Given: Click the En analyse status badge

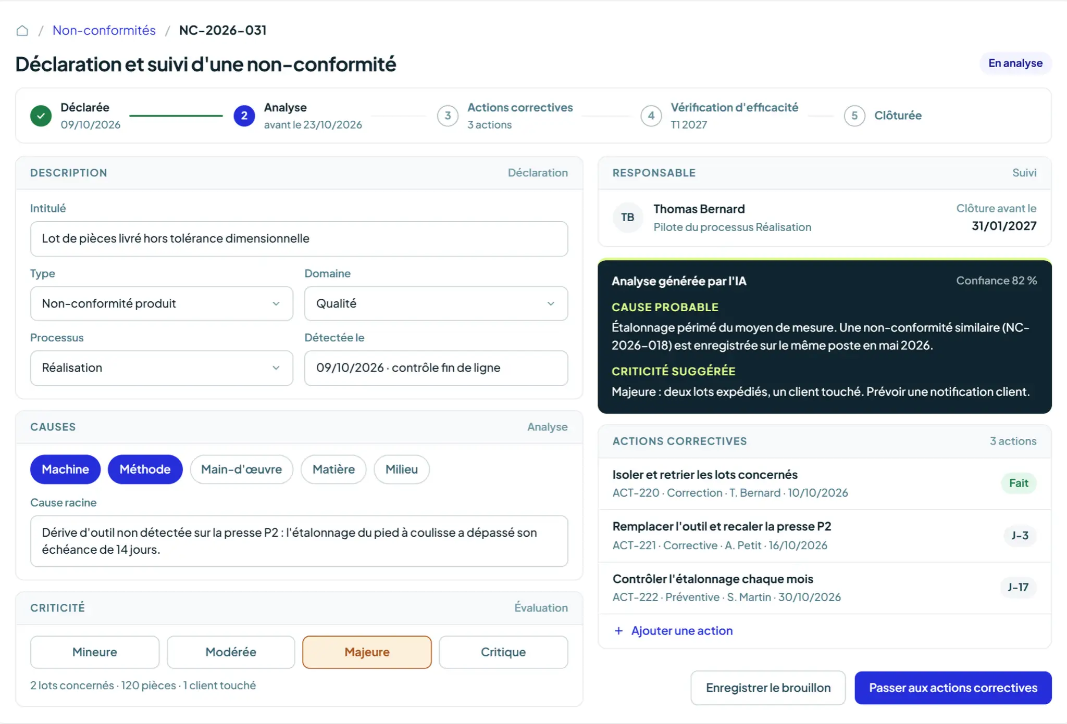Looking at the screenshot, I should (x=1015, y=63).
